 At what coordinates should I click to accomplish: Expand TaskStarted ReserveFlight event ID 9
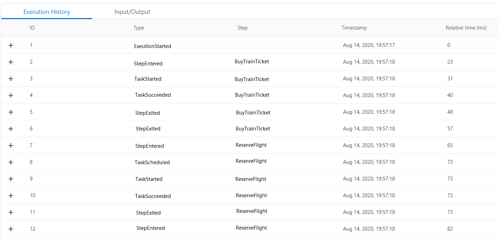point(11,178)
